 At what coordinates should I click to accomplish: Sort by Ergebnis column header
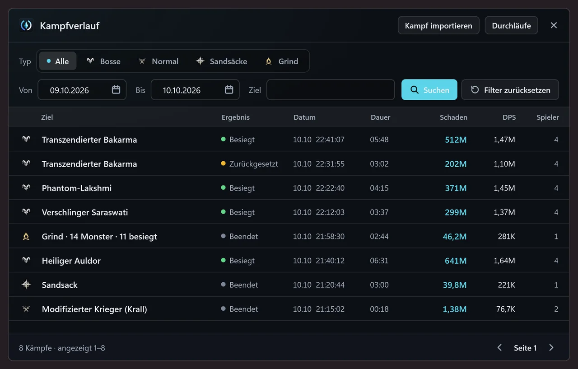tap(235, 117)
